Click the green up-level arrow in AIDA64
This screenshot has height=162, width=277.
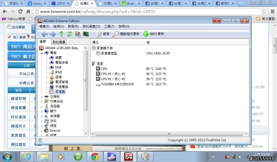61,34
